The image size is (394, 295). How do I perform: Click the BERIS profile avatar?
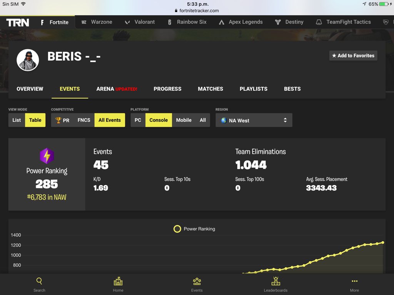coord(28,60)
